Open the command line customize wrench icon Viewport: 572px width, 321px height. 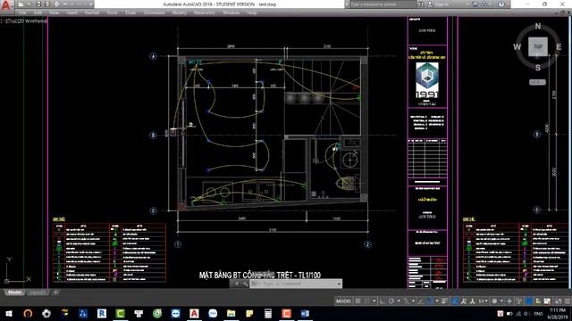[x=245, y=284]
